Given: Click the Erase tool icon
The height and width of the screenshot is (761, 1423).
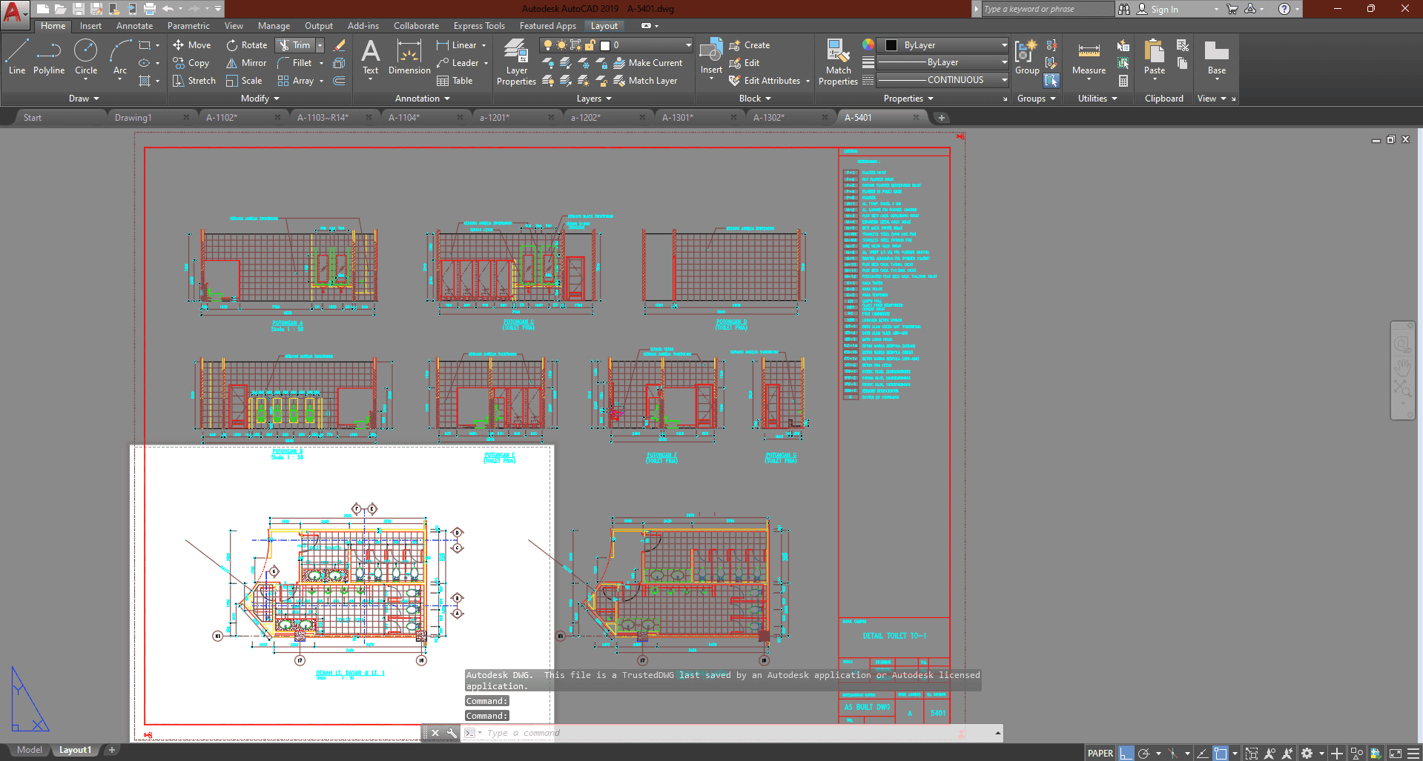Looking at the screenshot, I should click(x=340, y=45).
